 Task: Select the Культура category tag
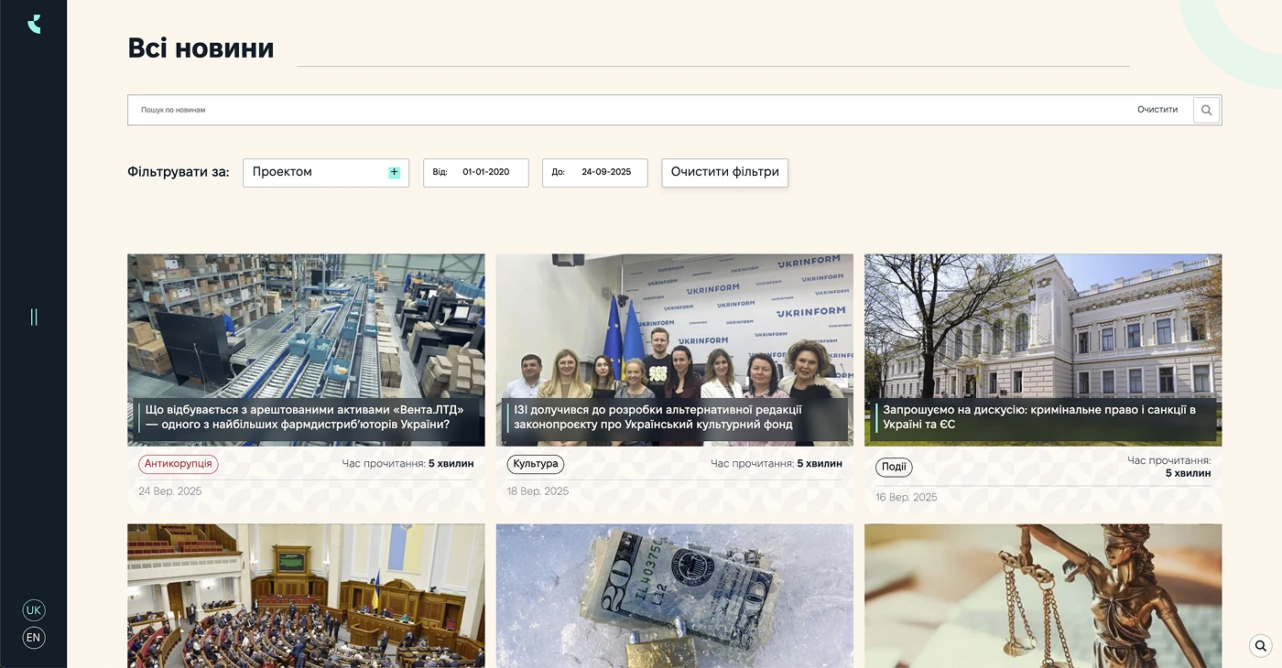click(x=536, y=464)
